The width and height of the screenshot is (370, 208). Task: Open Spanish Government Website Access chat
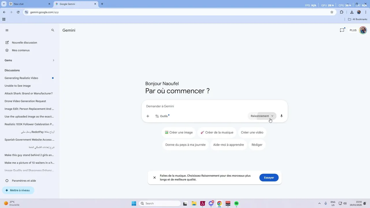(x=29, y=140)
